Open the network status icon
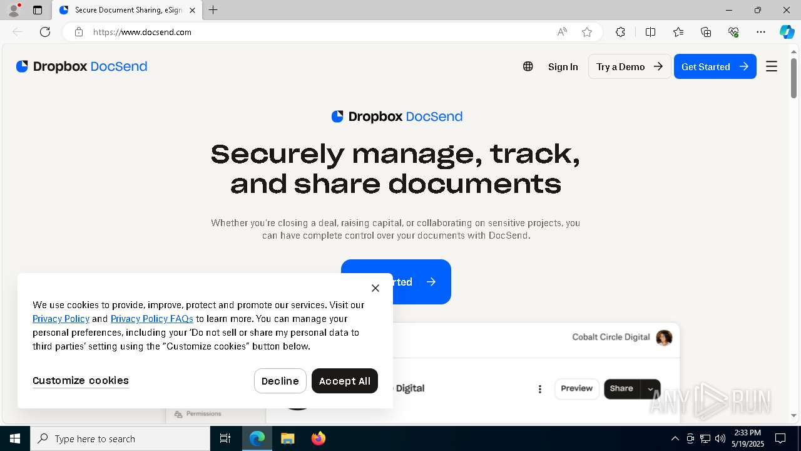The width and height of the screenshot is (801, 451). coord(705,438)
